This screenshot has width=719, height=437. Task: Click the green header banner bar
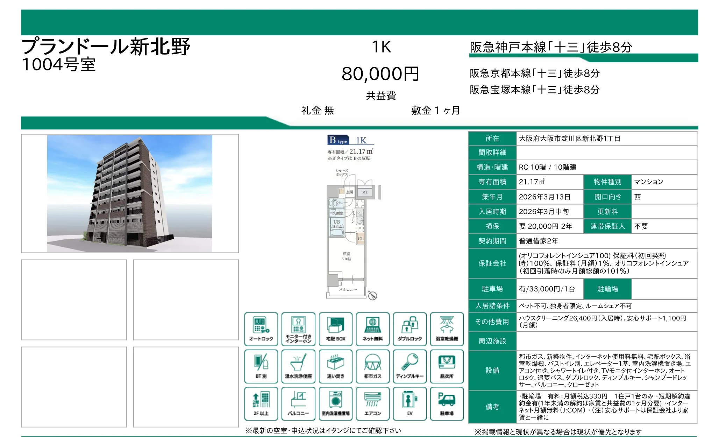(x=359, y=21)
